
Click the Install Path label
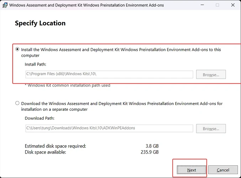tap(36, 64)
